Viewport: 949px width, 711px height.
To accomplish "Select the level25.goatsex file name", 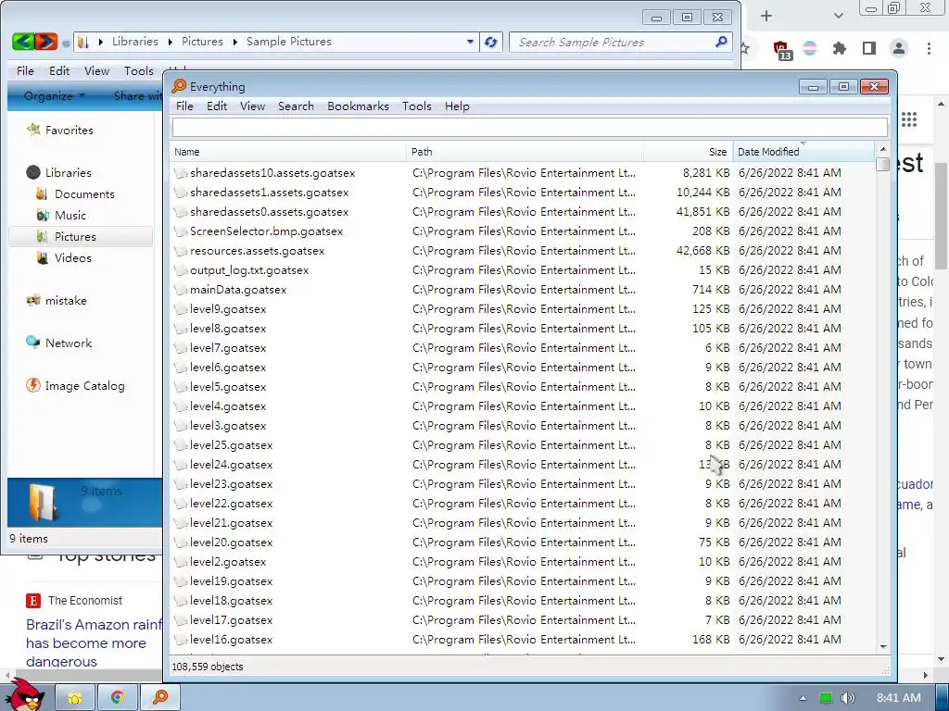I will coord(231,445).
